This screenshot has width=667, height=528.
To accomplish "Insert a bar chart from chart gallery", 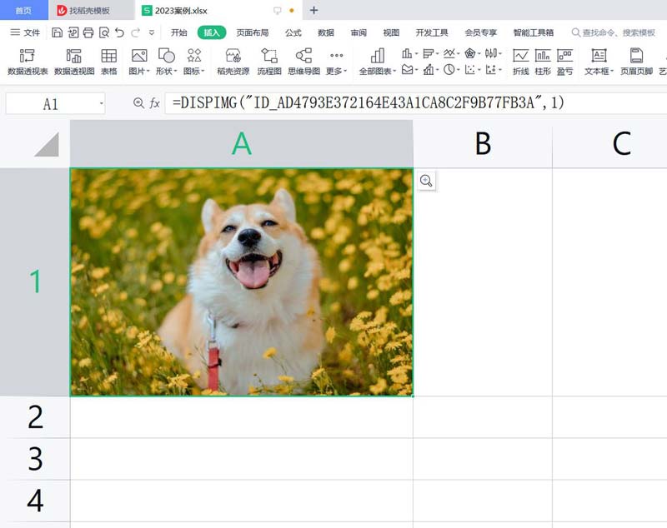I will tap(430, 53).
